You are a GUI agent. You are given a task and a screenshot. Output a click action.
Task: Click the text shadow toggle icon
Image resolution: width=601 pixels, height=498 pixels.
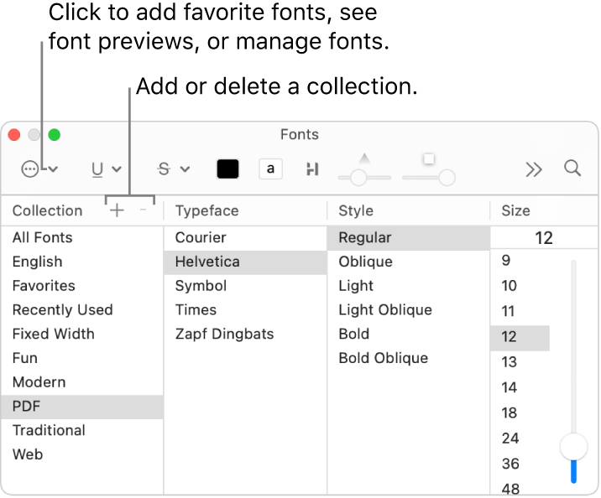click(x=313, y=169)
